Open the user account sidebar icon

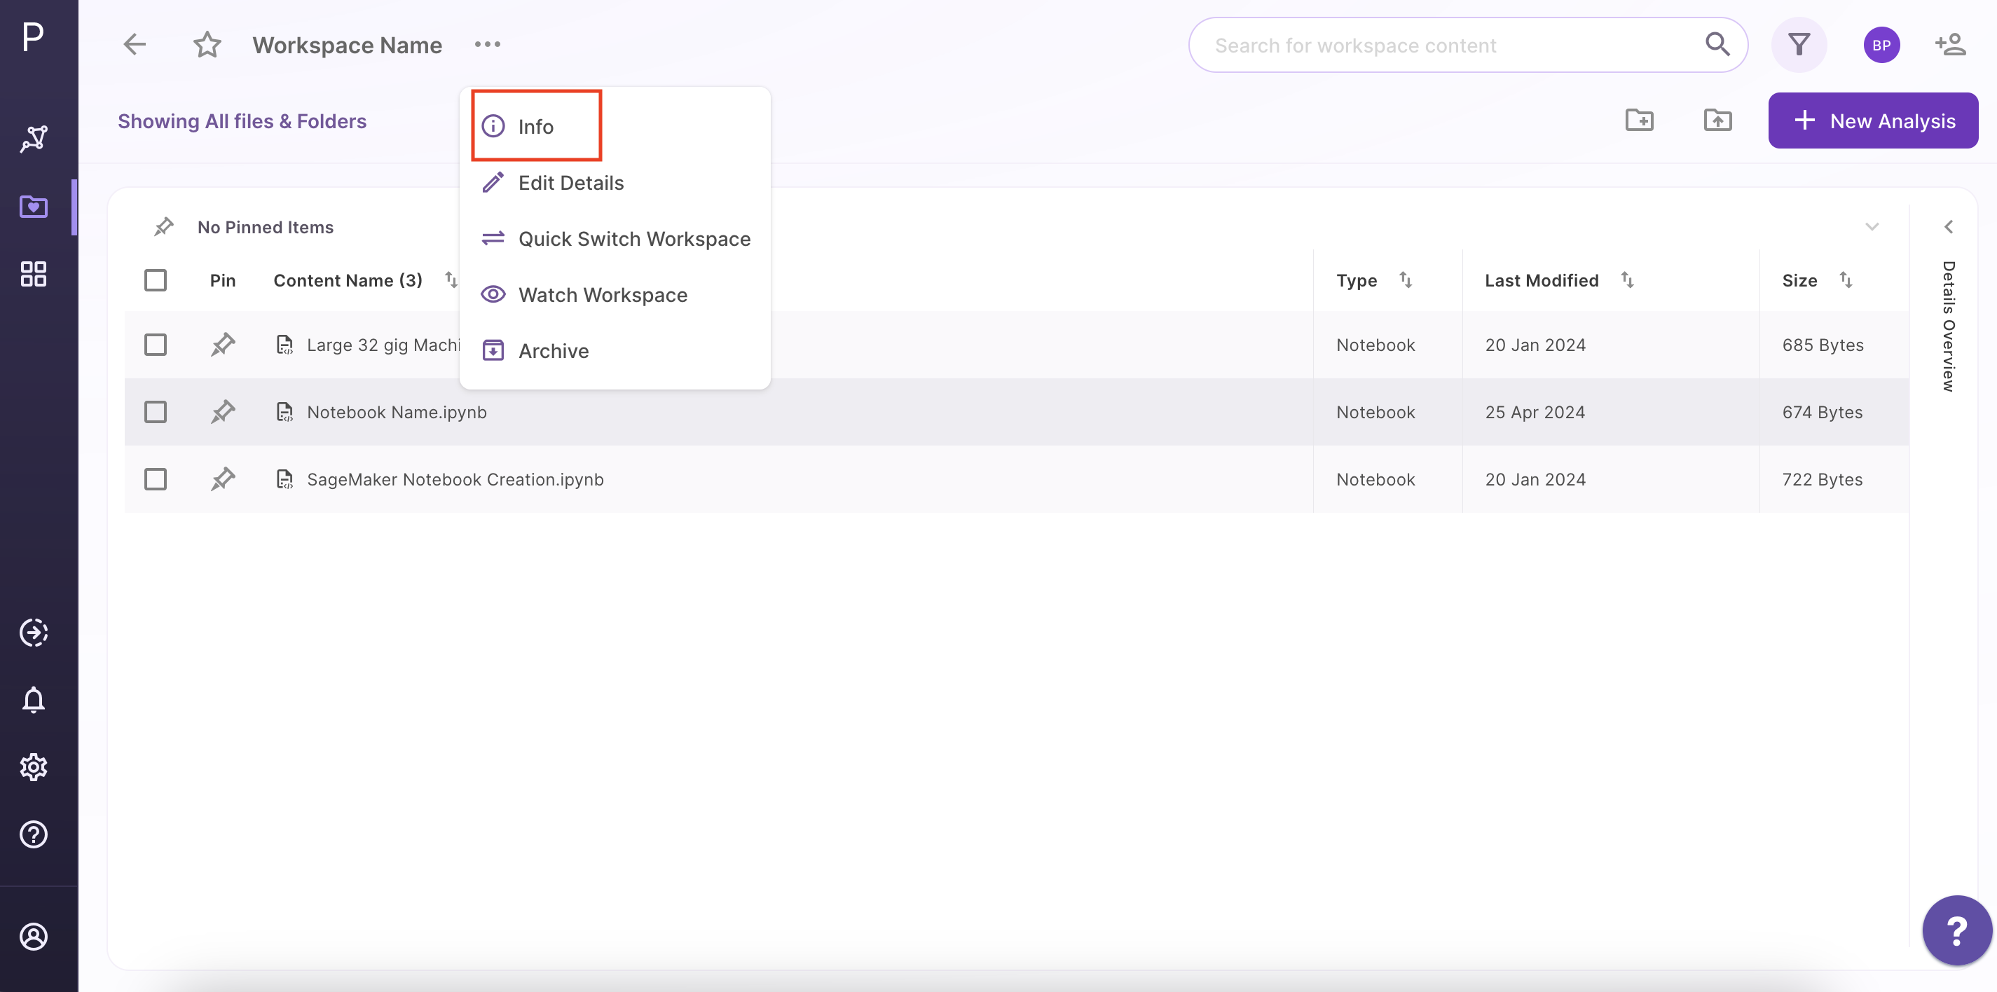[x=34, y=936]
